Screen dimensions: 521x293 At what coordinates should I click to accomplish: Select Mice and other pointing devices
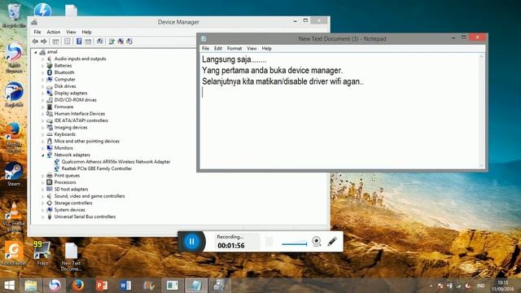click(87, 141)
